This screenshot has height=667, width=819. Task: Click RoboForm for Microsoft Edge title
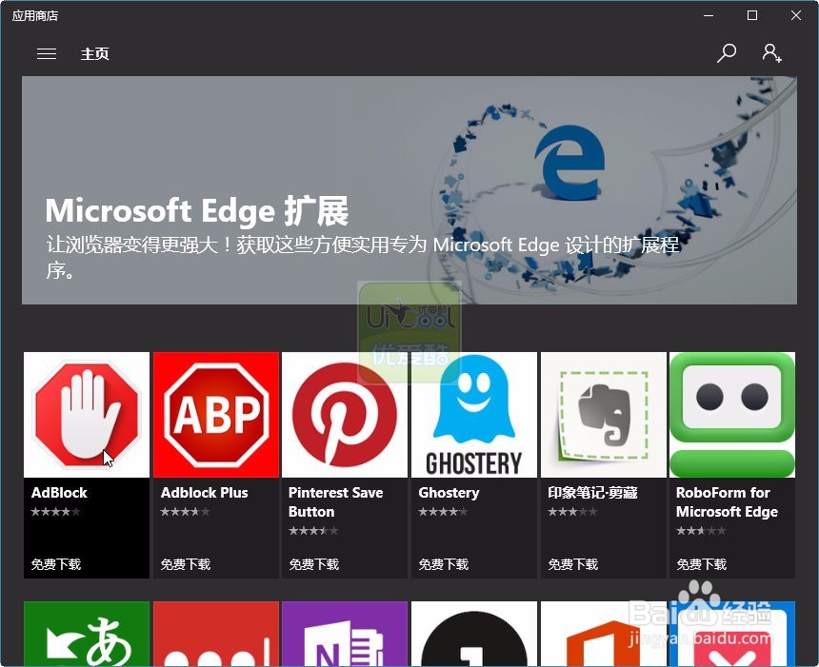click(727, 502)
